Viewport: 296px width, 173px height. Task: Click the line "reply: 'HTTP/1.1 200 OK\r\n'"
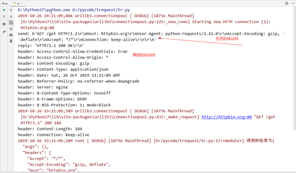(x=51, y=45)
